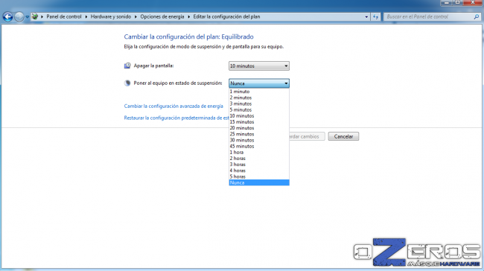Click the Cancelar button
Screen dimensions: 484x271
[x=343, y=136]
